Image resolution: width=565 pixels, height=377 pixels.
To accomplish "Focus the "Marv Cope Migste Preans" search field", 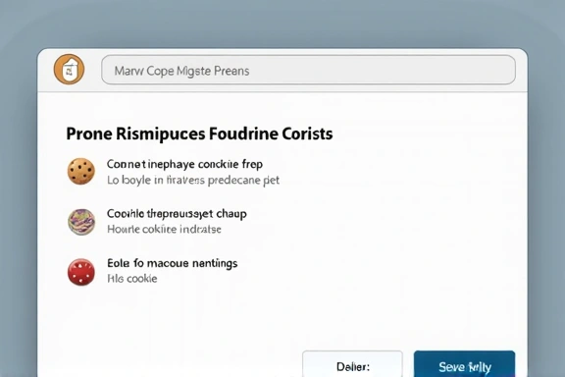I will pyautogui.click(x=308, y=70).
